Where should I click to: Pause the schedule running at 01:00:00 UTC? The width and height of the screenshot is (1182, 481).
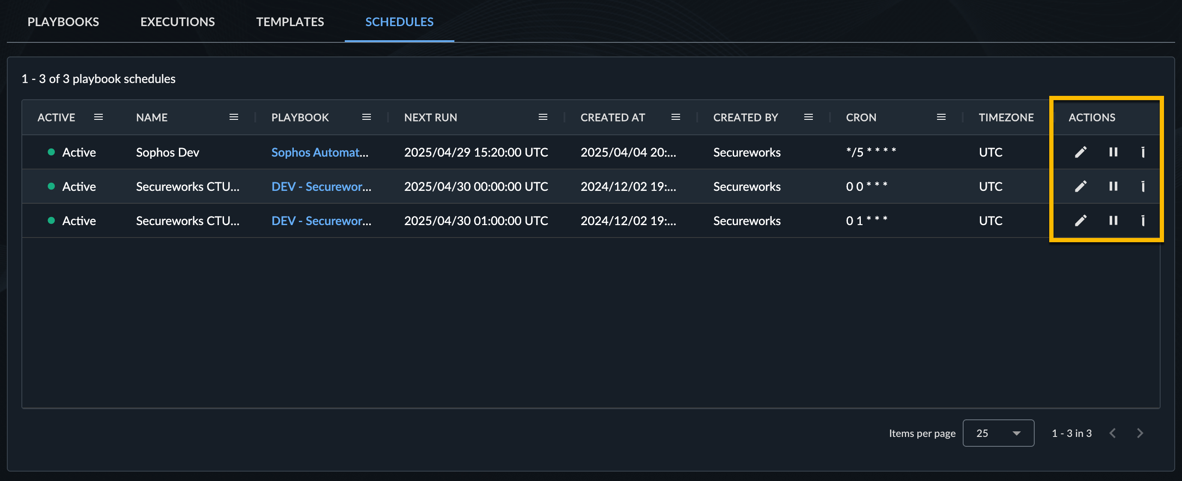[x=1113, y=220]
